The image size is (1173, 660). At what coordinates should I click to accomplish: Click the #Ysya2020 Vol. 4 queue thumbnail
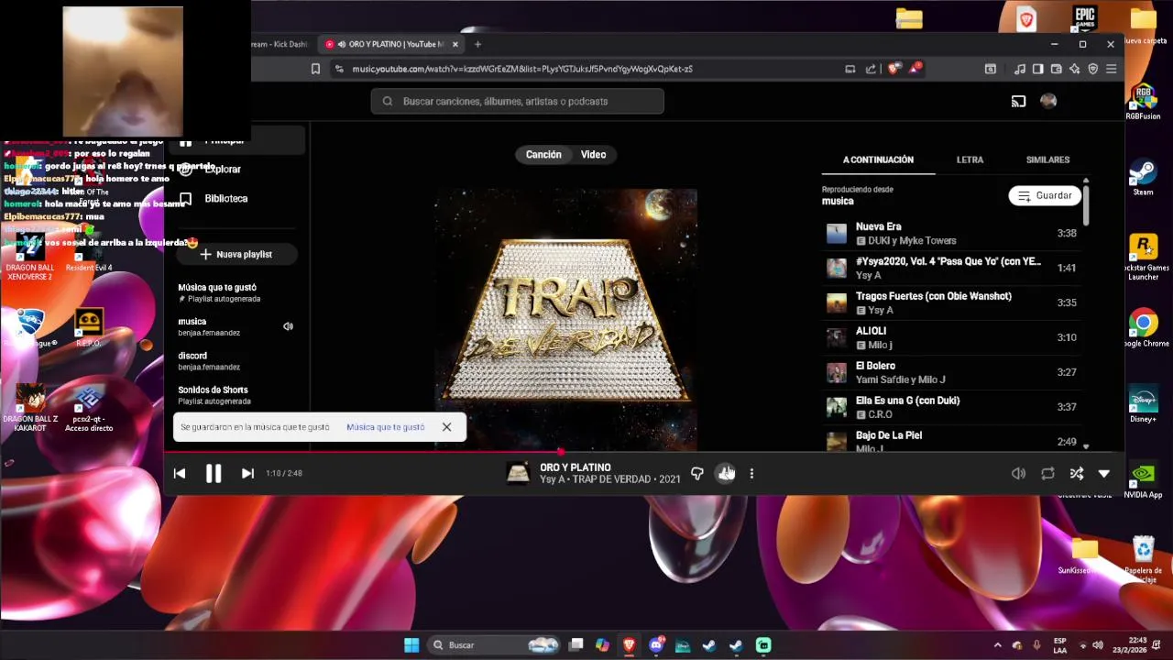(837, 268)
